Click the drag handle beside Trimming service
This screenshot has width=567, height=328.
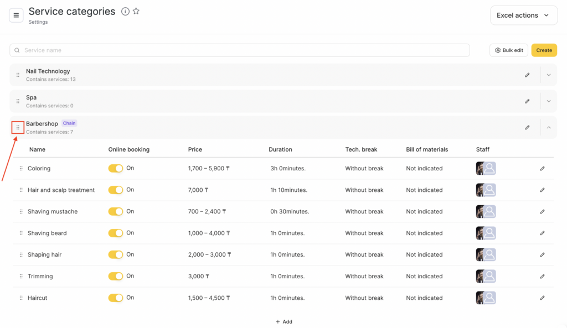(21, 277)
